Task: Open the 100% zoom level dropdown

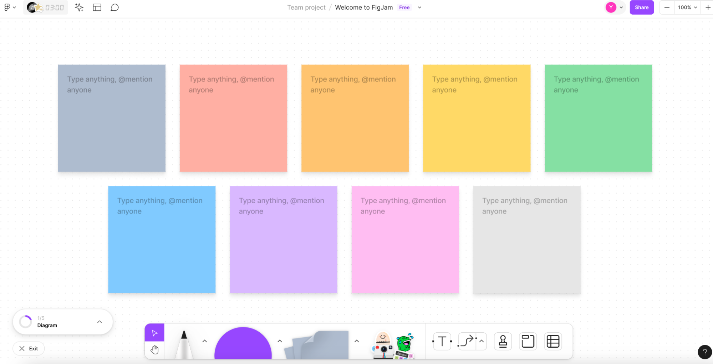Action: pyautogui.click(x=687, y=7)
